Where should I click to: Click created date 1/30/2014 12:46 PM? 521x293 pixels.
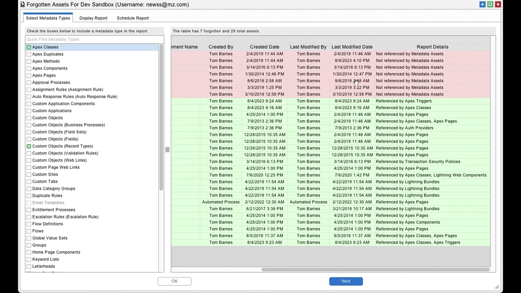[x=265, y=74]
